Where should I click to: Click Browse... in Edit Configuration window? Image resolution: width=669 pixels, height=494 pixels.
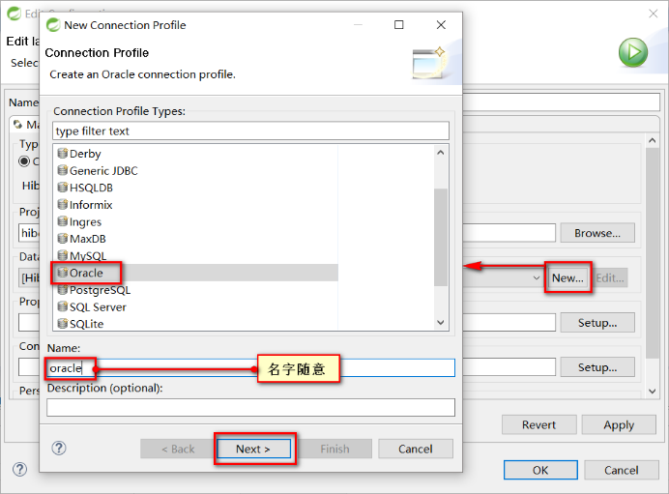pyautogui.click(x=597, y=233)
